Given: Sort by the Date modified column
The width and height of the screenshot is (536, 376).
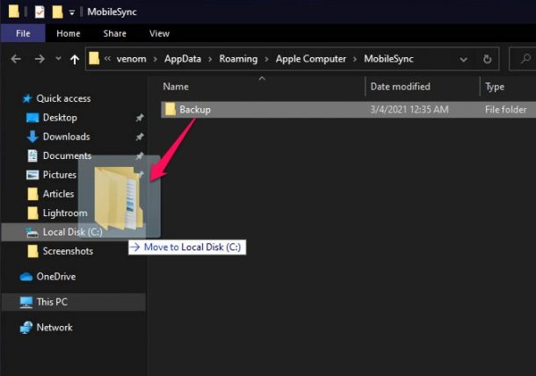Looking at the screenshot, I should [x=401, y=86].
